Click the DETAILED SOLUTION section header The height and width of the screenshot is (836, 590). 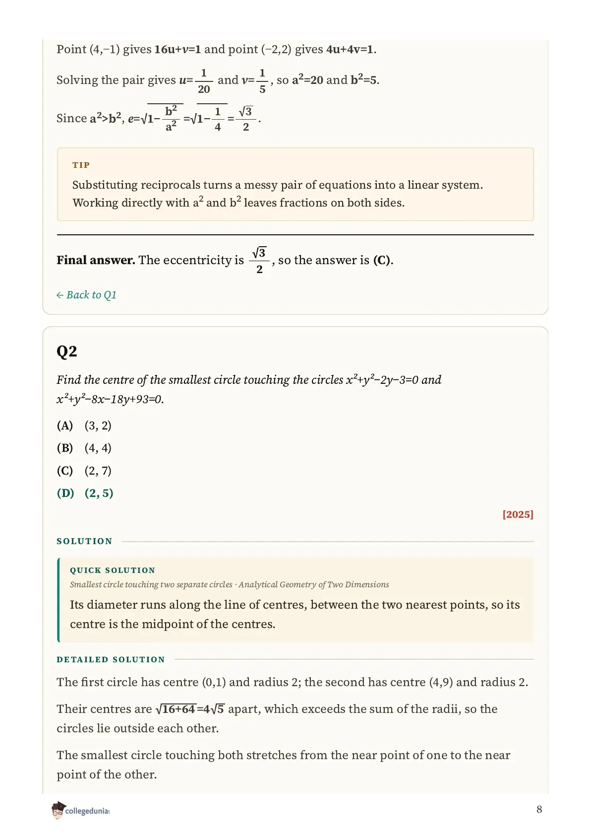click(111, 659)
